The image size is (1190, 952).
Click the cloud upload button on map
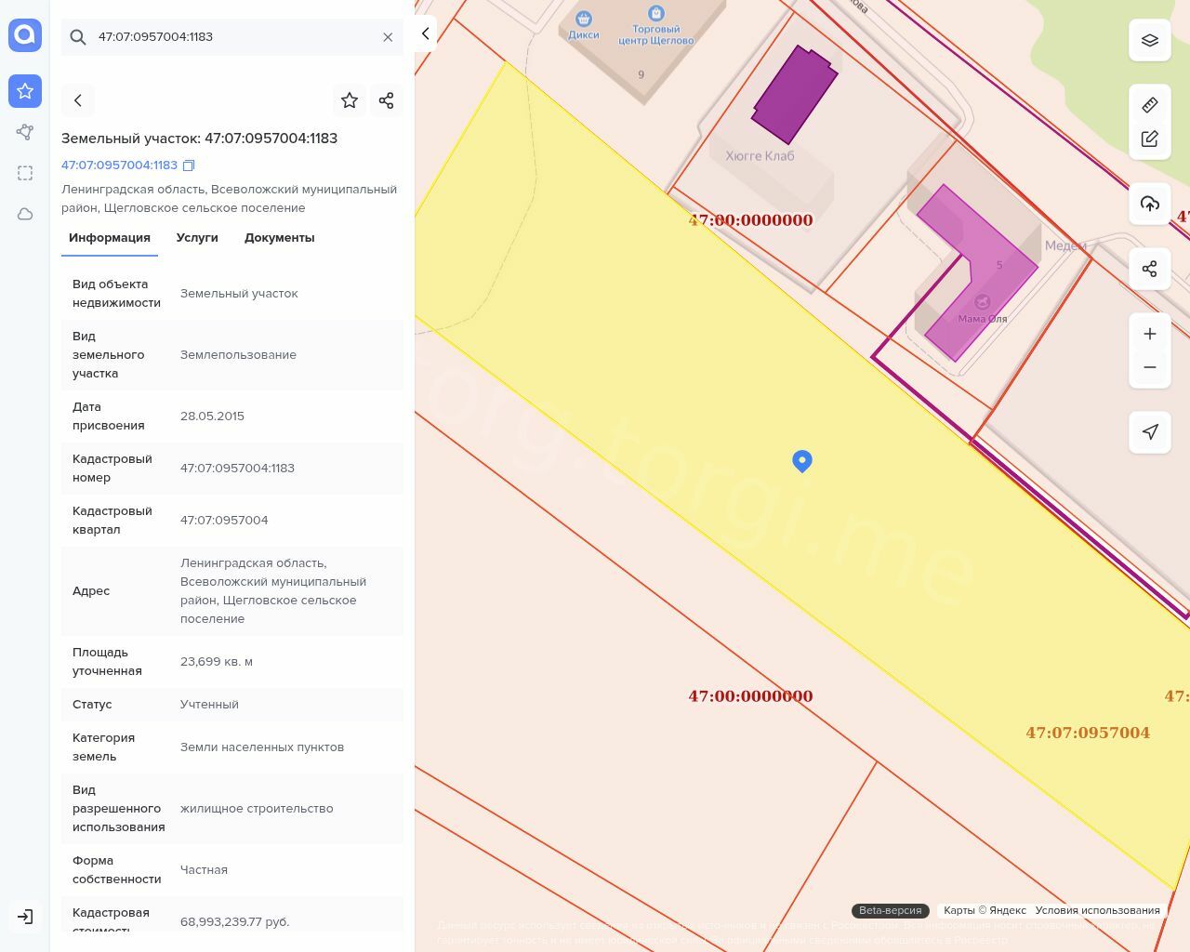(1150, 204)
